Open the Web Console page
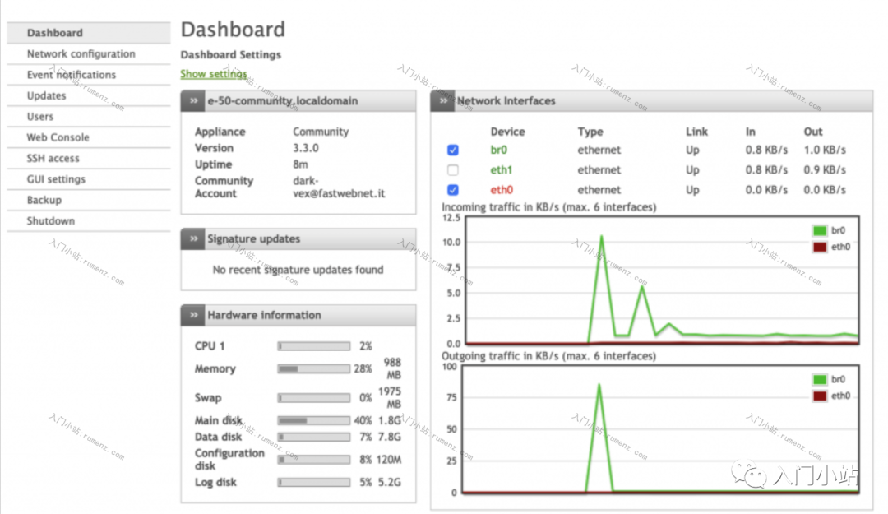Image resolution: width=888 pixels, height=514 pixels. click(x=88, y=137)
